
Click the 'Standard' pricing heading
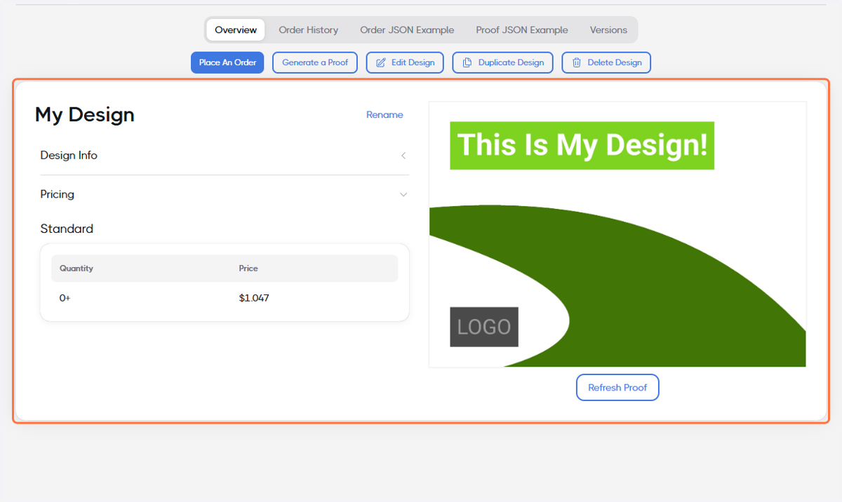(67, 229)
